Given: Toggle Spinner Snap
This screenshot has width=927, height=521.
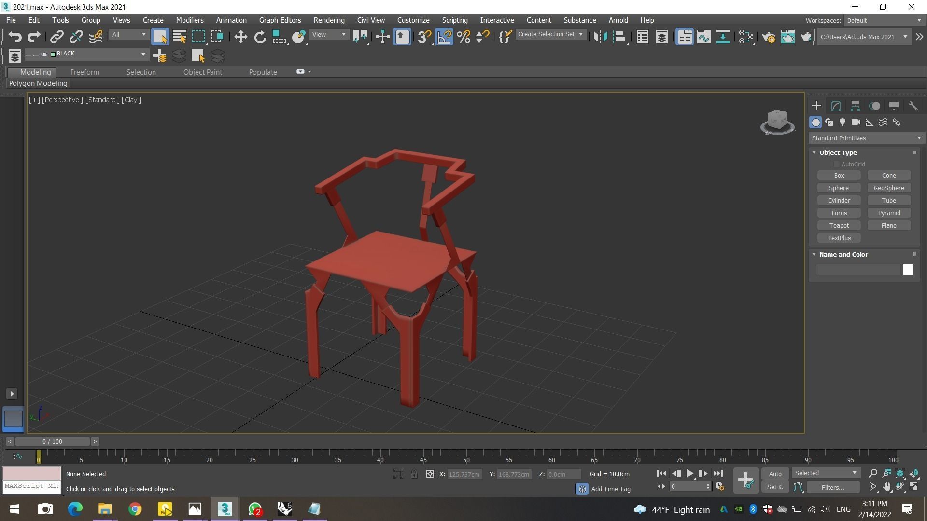Looking at the screenshot, I should coord(482,37).
